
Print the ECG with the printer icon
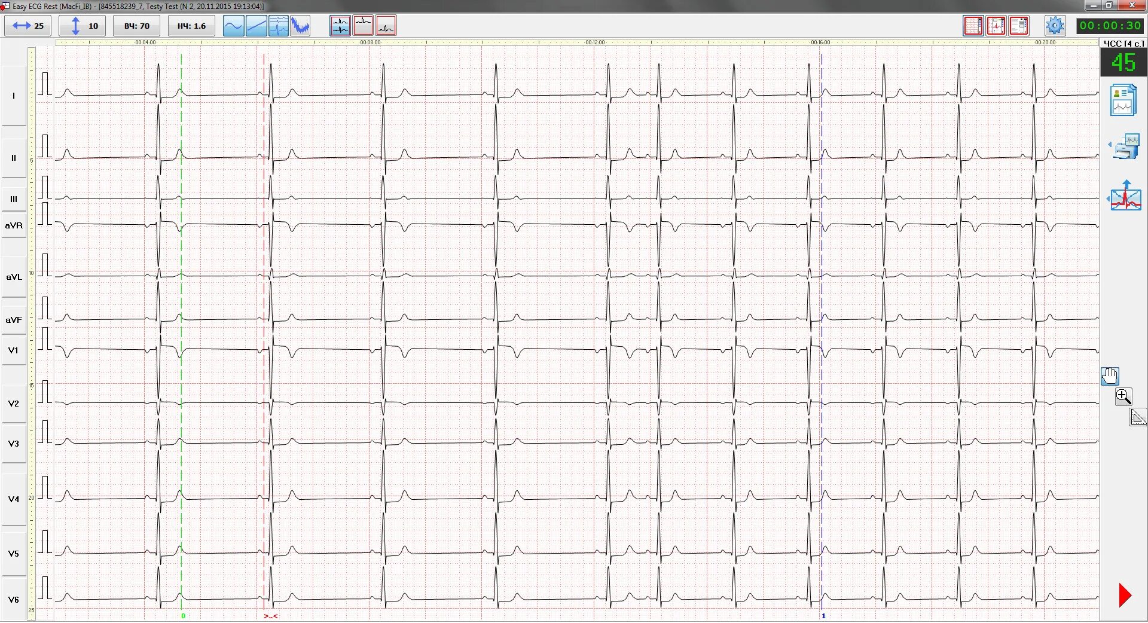pos(1127,147)
